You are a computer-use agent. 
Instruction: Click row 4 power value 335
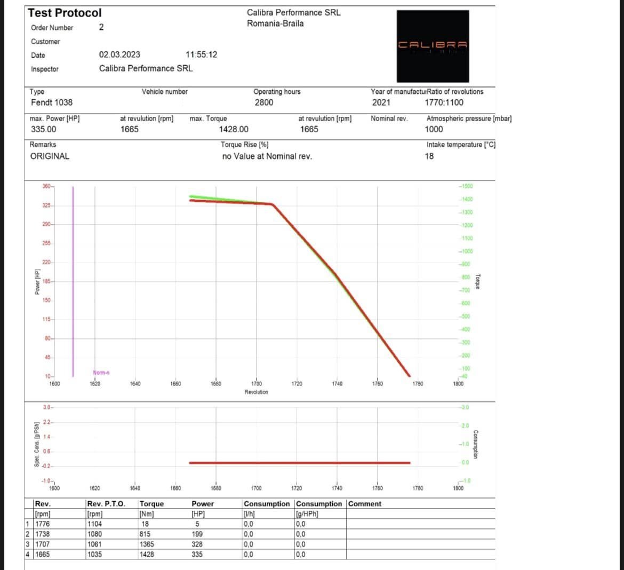pyautogui.click(x=197, y=555)
